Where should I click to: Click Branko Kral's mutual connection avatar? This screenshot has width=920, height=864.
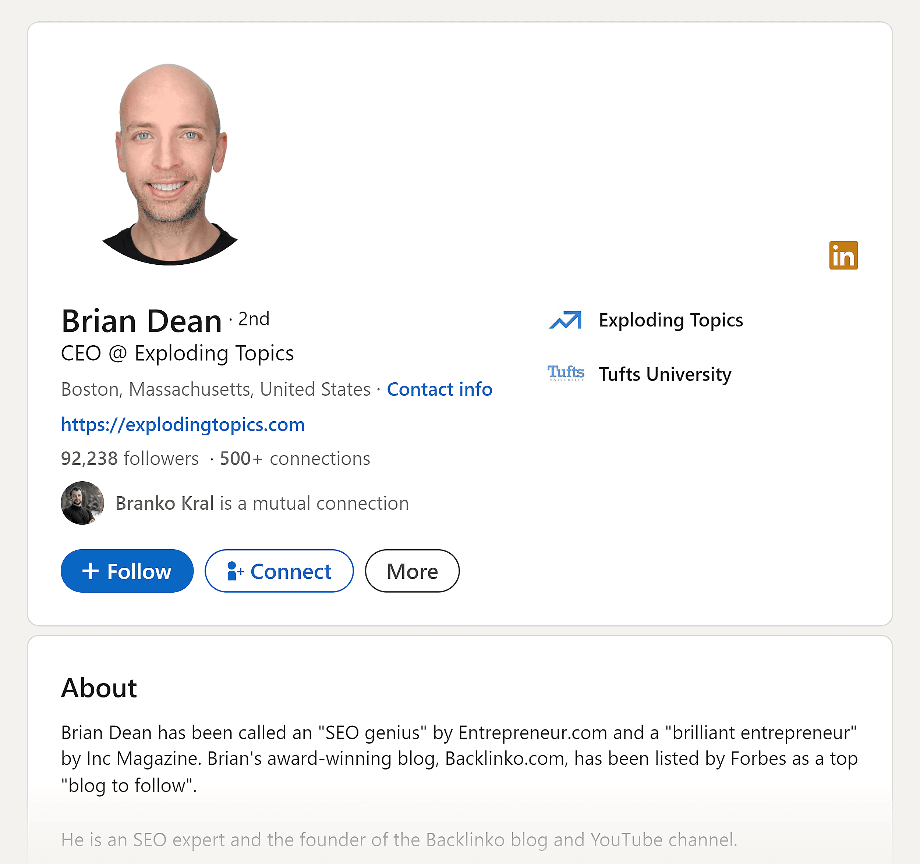[x=82, y=503]
